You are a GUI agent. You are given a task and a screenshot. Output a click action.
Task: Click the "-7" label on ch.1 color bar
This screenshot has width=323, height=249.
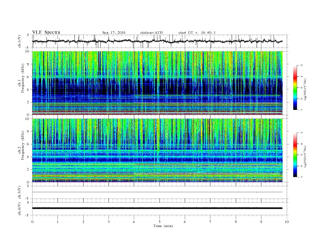(301, 110)
